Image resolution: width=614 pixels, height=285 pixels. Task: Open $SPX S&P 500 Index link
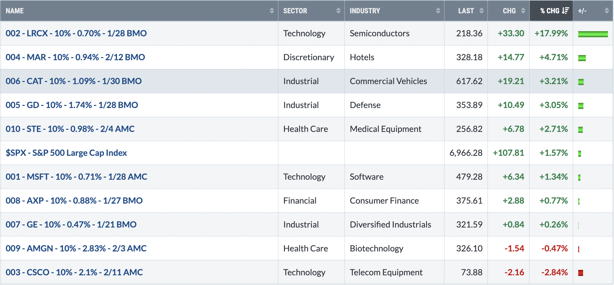[66, 153]
